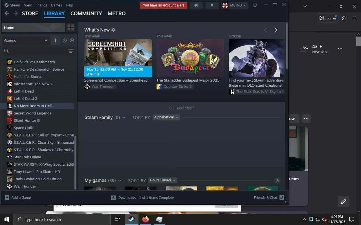Select Half-Life: Source in library
This screenshot has height=225, width=361.
[38, 76]
